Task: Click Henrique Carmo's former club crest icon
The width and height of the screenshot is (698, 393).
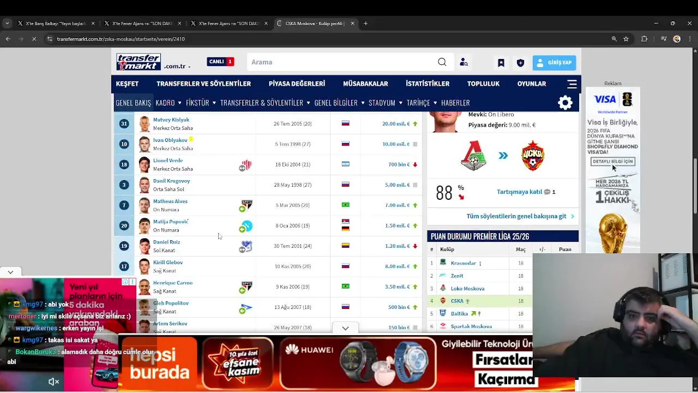Action: point(246,287)
